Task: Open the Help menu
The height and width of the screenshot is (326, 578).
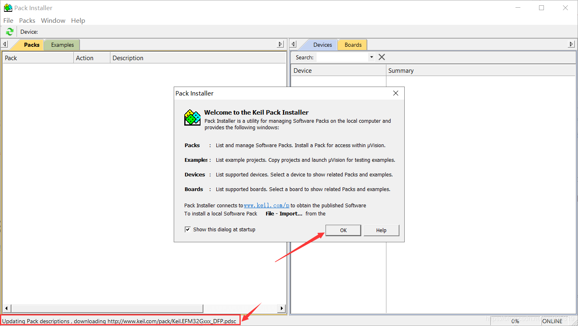Action: coord(78,20)
